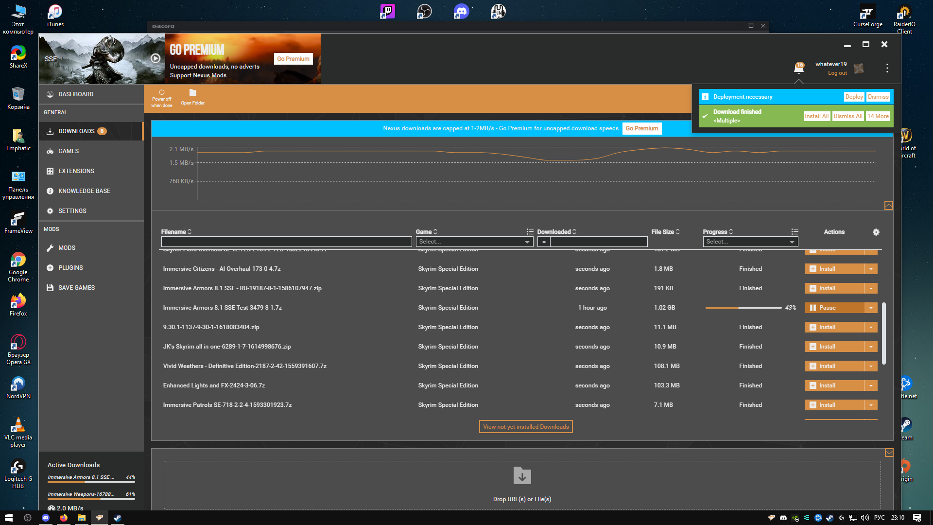Click View not-yet-installed Downloads button

[526, 427]
